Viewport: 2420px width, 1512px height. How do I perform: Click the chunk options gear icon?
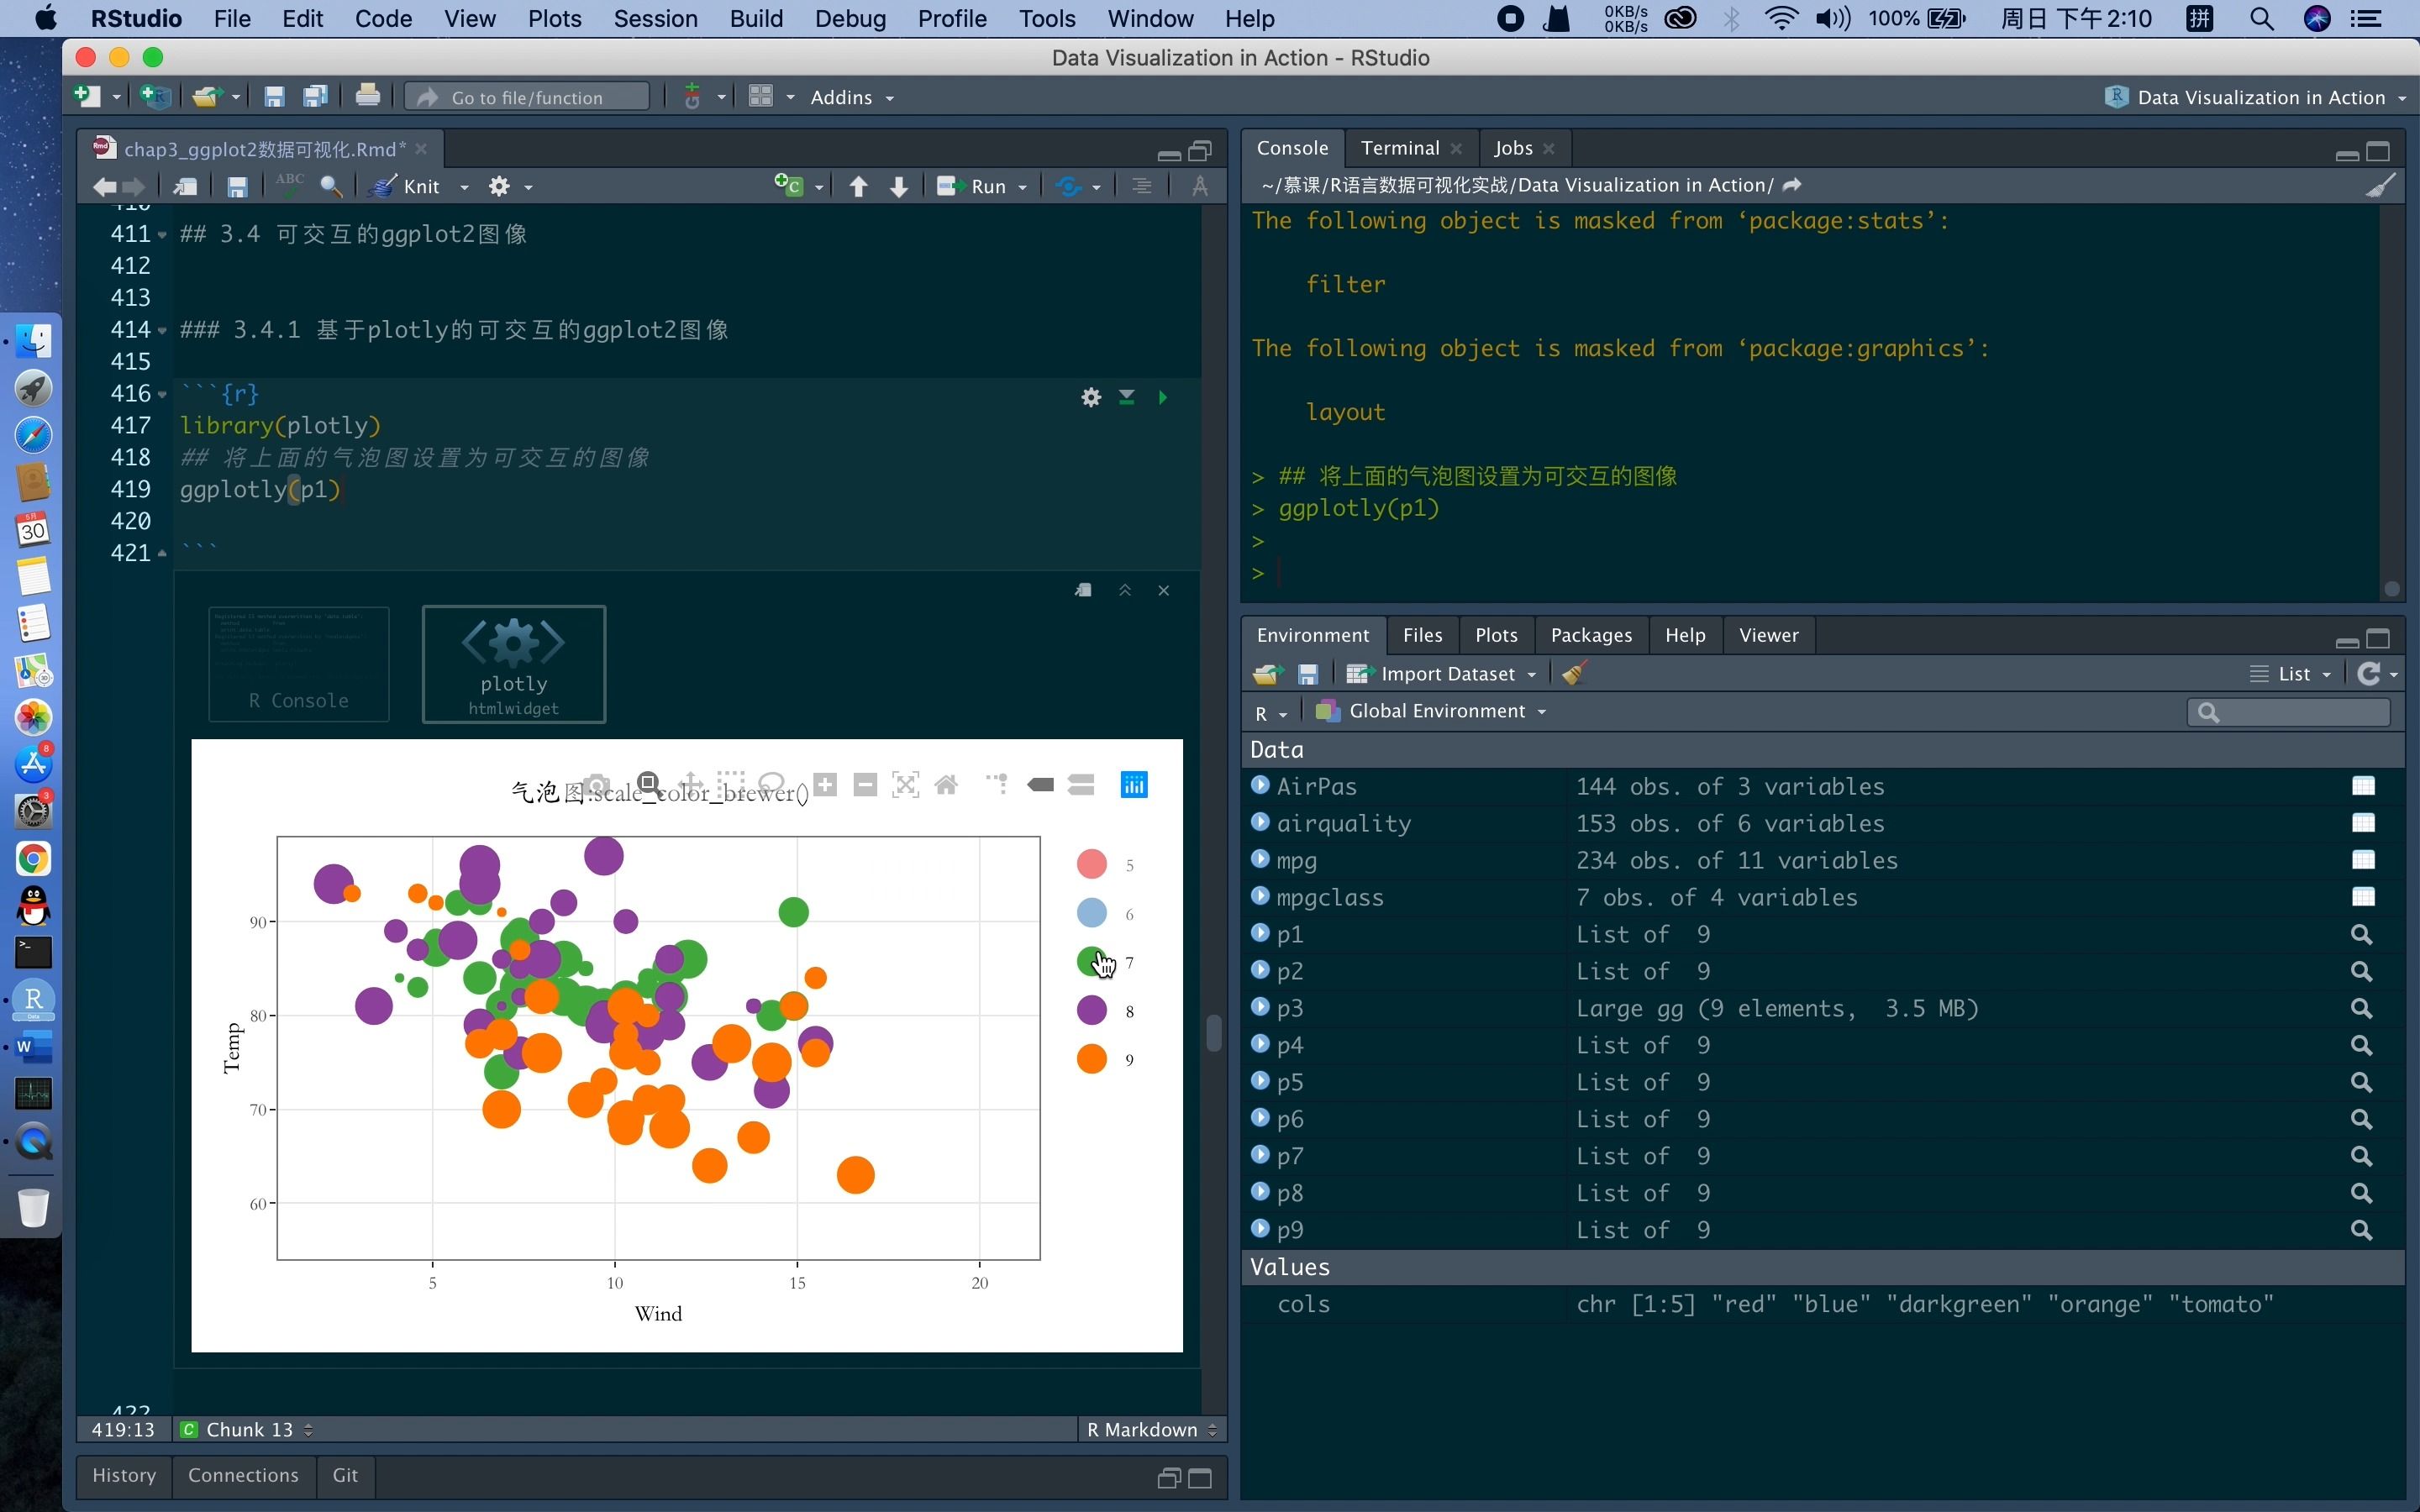point(1090,397)
